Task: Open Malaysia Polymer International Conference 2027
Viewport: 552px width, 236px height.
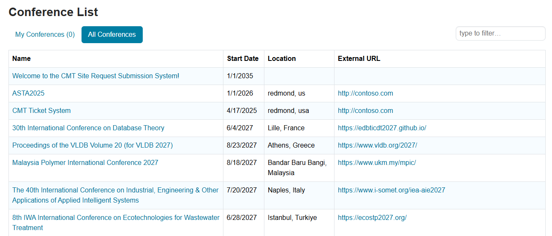Action: [x=85, y=163]
